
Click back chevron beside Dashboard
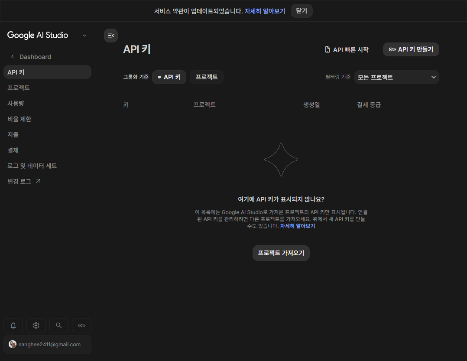[x=13, y=57]
